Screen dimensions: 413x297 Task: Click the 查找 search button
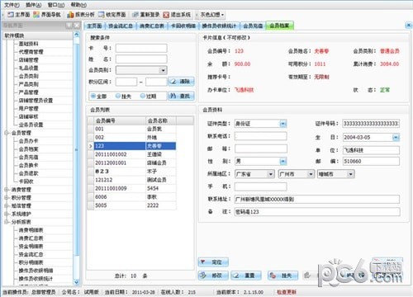click(181, 96)
